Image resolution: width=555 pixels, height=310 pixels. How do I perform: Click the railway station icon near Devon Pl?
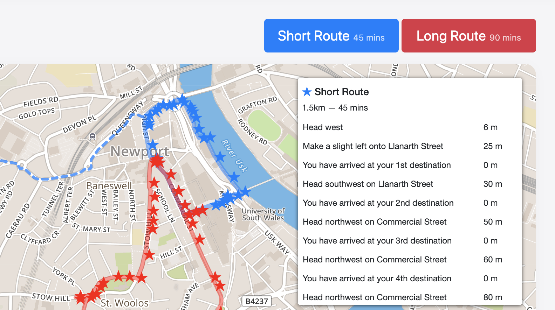click(x=92, y=136)
